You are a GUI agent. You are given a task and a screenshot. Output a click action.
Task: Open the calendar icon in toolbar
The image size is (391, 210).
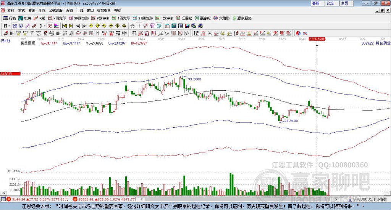[x=167, y=26]
